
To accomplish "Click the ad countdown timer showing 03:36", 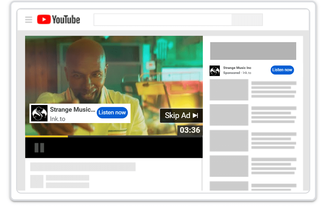I will pyautogui.click(x=190, y=130).
